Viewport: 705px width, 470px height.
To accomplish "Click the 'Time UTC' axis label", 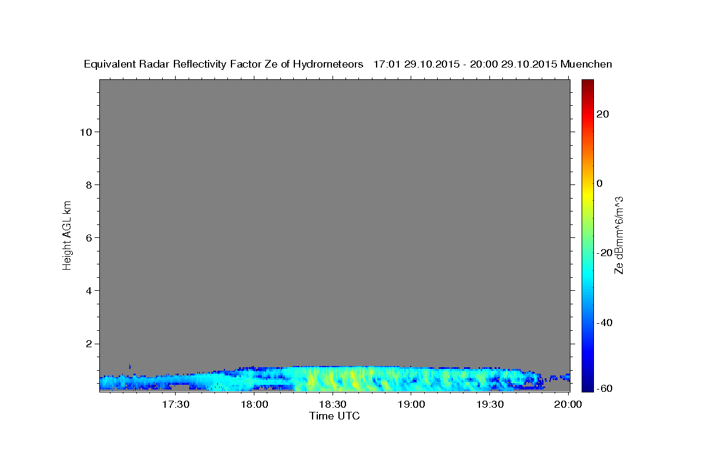I will tap(334, 416).
